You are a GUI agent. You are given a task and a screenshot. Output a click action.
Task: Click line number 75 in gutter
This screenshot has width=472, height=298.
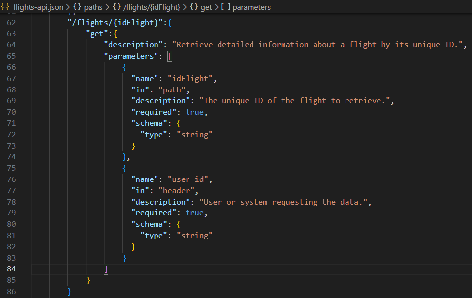tap(11, 168)
